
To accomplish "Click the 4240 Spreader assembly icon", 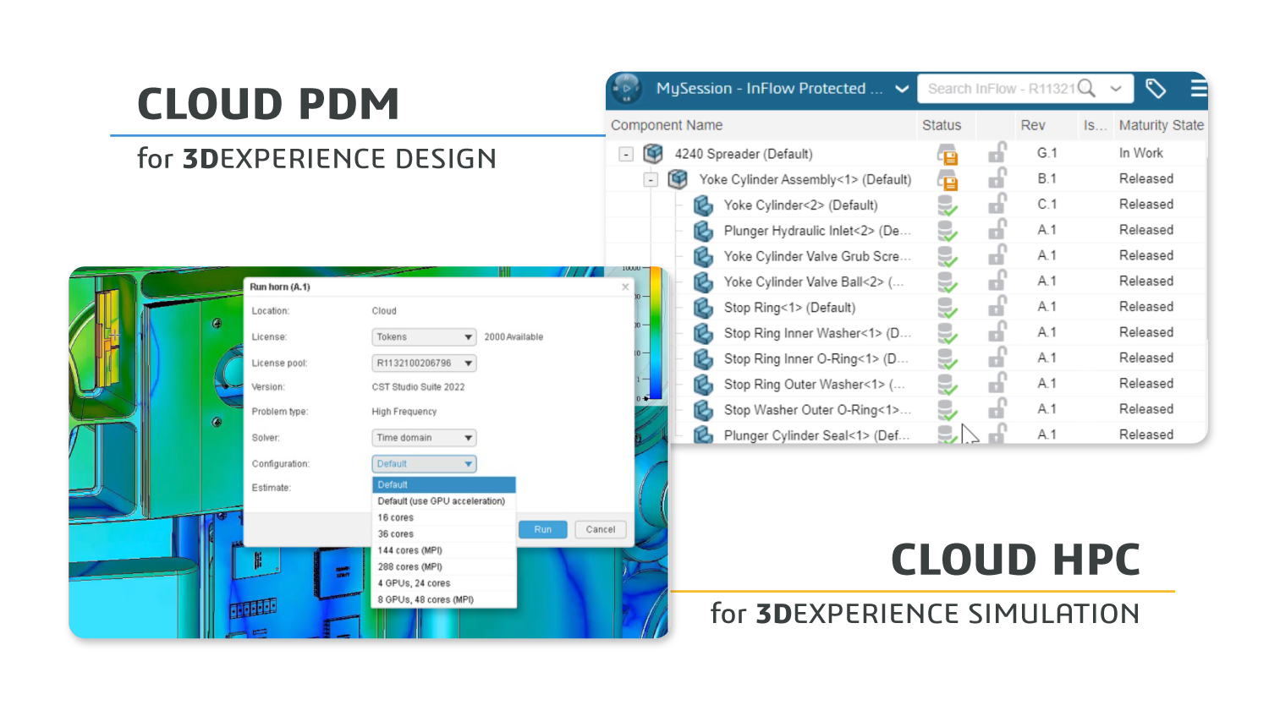I will click(x=653, y=153).
